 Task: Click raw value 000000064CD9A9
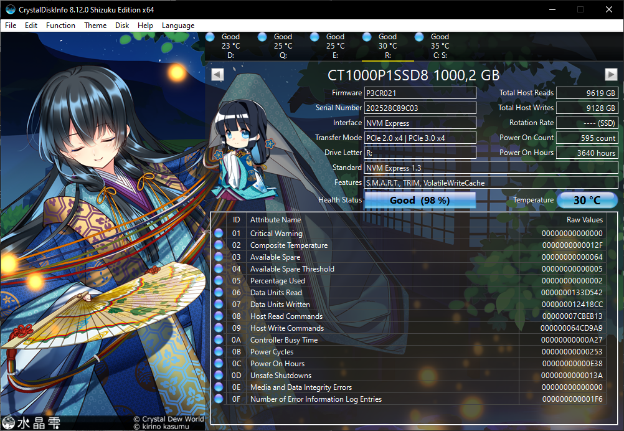[x=572, y=328]
